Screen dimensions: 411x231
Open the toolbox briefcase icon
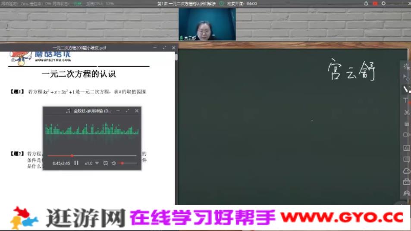[x=406, y=182]
